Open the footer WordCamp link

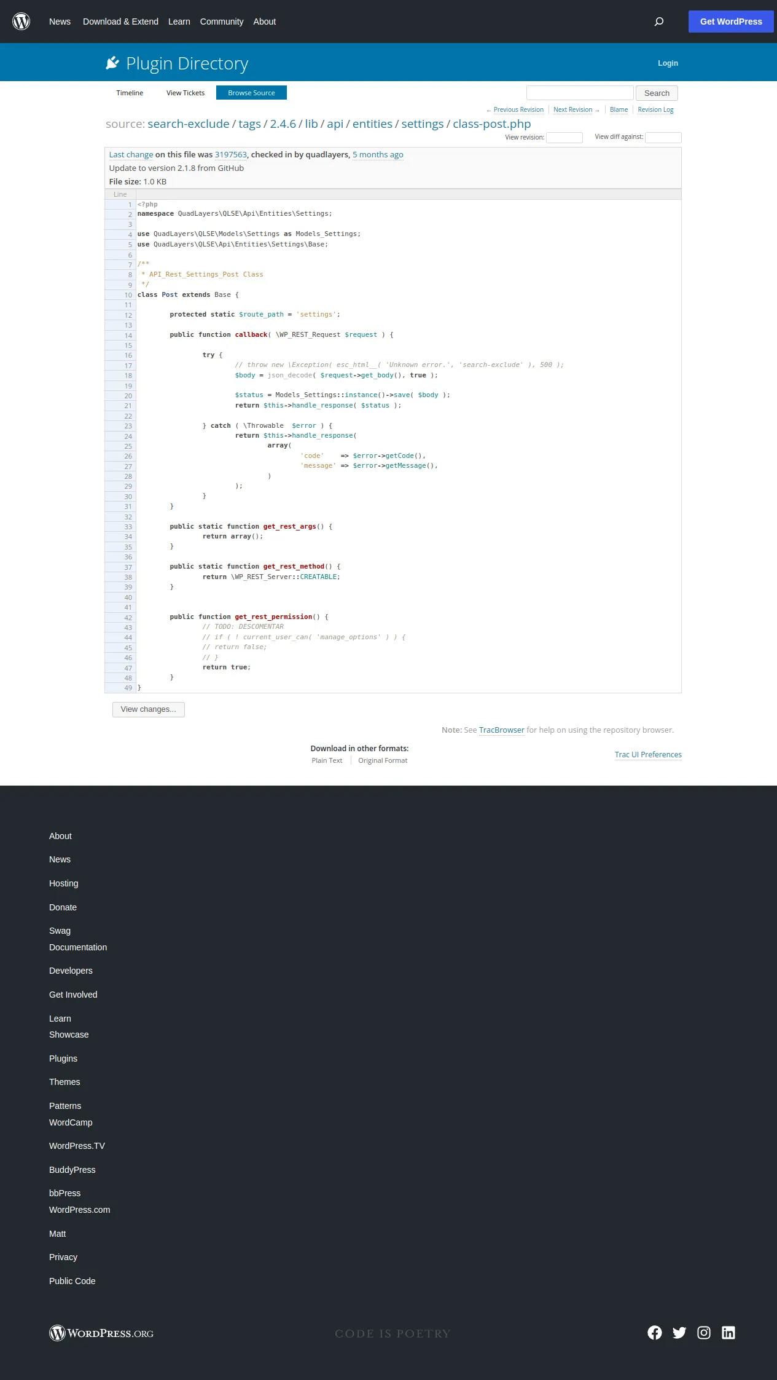pos(71,1122)
